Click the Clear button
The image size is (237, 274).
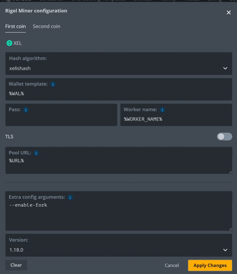pos(16,265)
